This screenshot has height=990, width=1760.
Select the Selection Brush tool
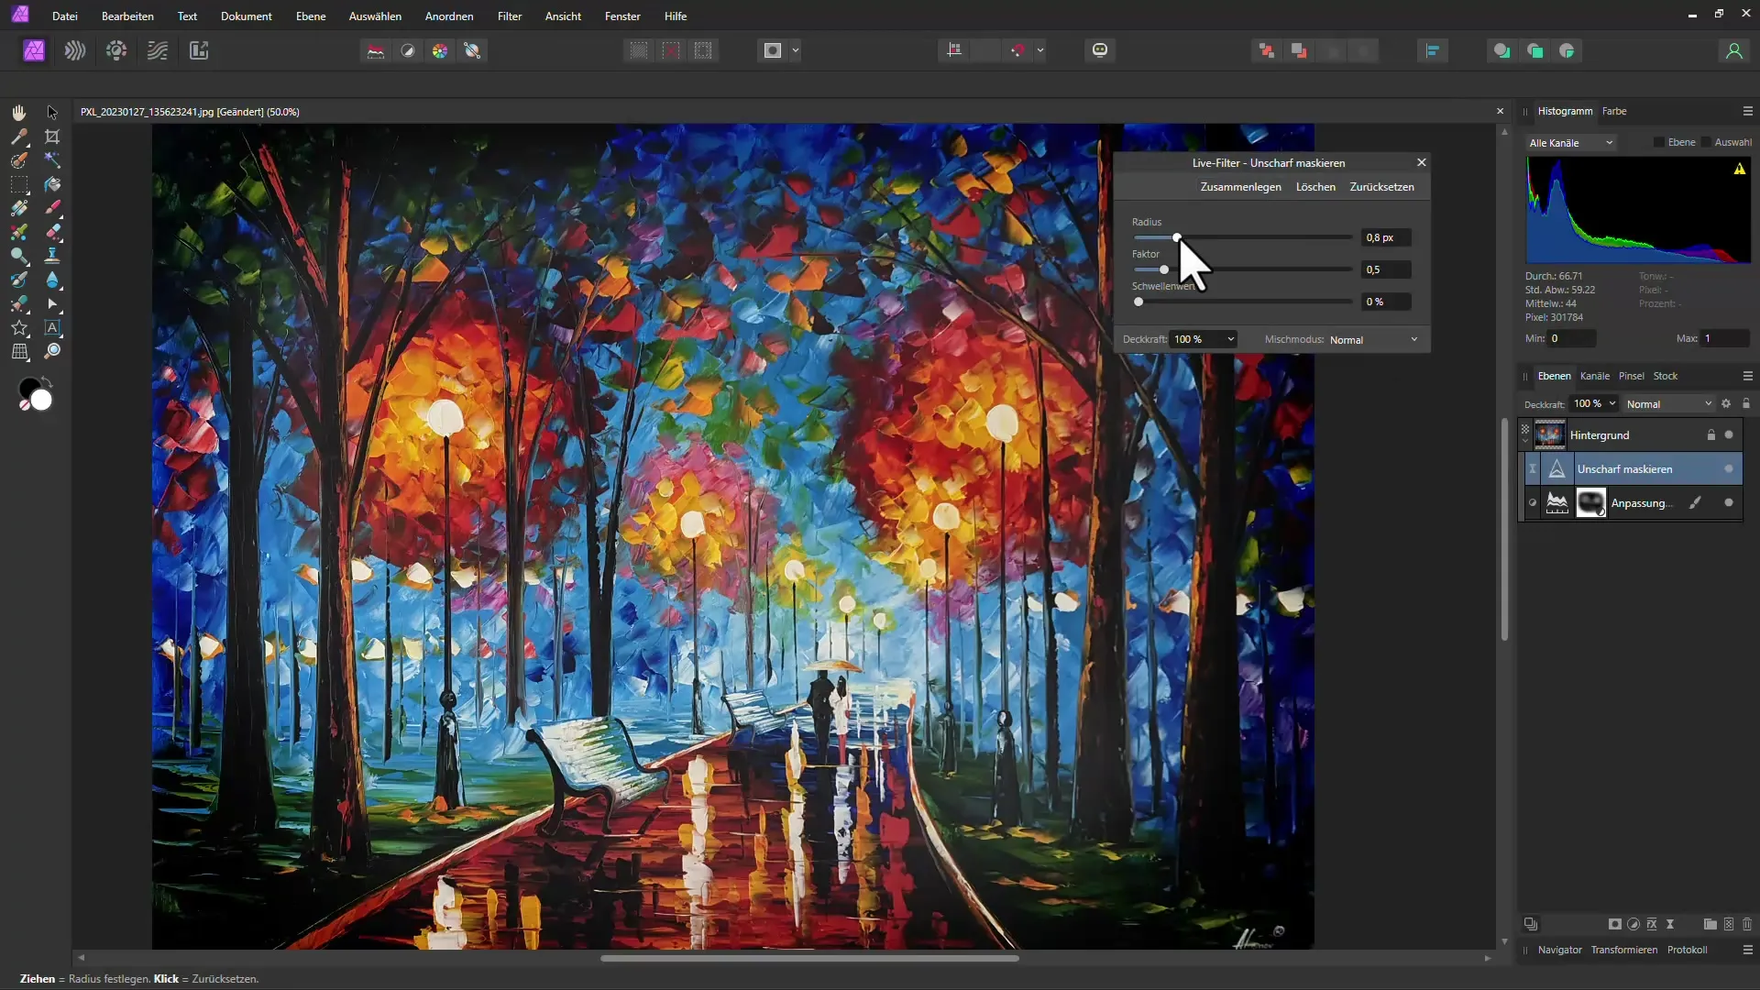(18, 160)
